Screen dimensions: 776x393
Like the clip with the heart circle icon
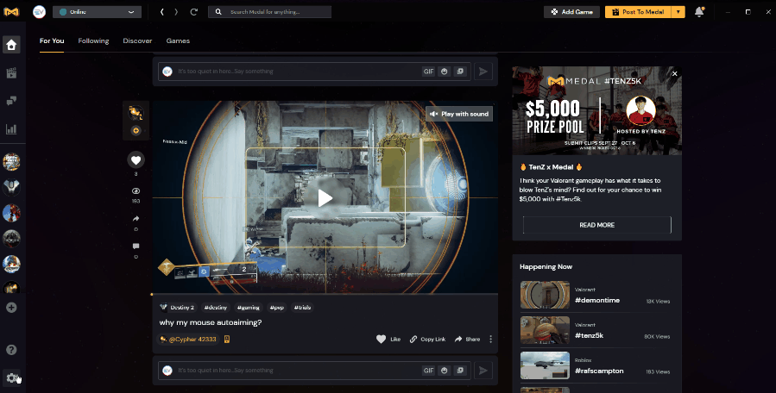pos(136,159)
